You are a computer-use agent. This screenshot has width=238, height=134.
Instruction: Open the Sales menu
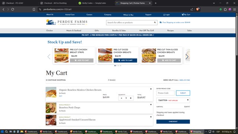click(189, 31)
